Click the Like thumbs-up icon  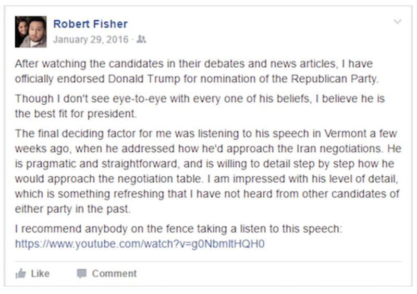[21, 273]
